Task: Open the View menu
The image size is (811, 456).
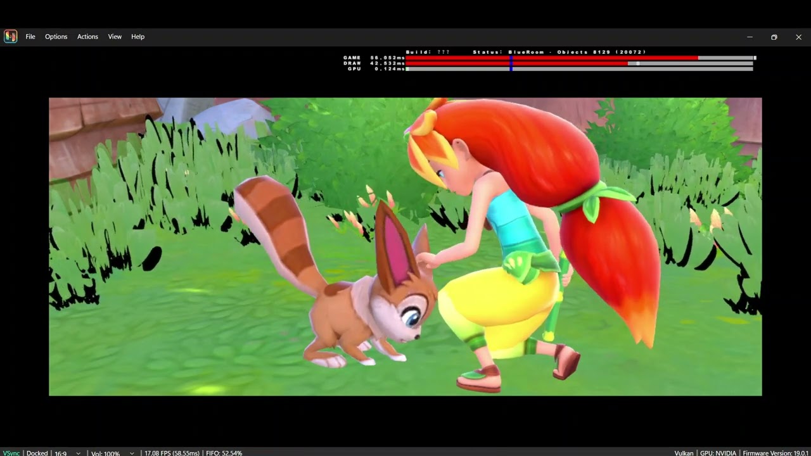Action: tap(115, 37)
